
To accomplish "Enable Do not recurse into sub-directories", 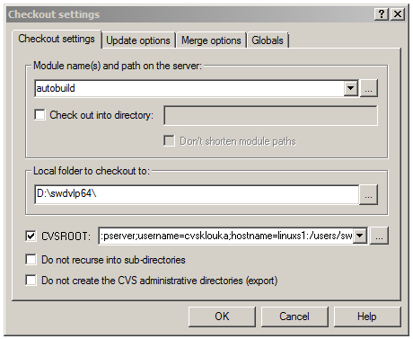I will click(x=31, y=260).
